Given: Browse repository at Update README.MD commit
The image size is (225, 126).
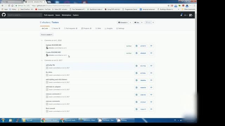Looking at the screenshot, I should point(151,46).
